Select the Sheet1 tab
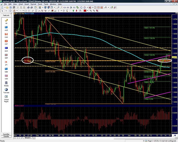Screen dimensions: 178x142 28,138
